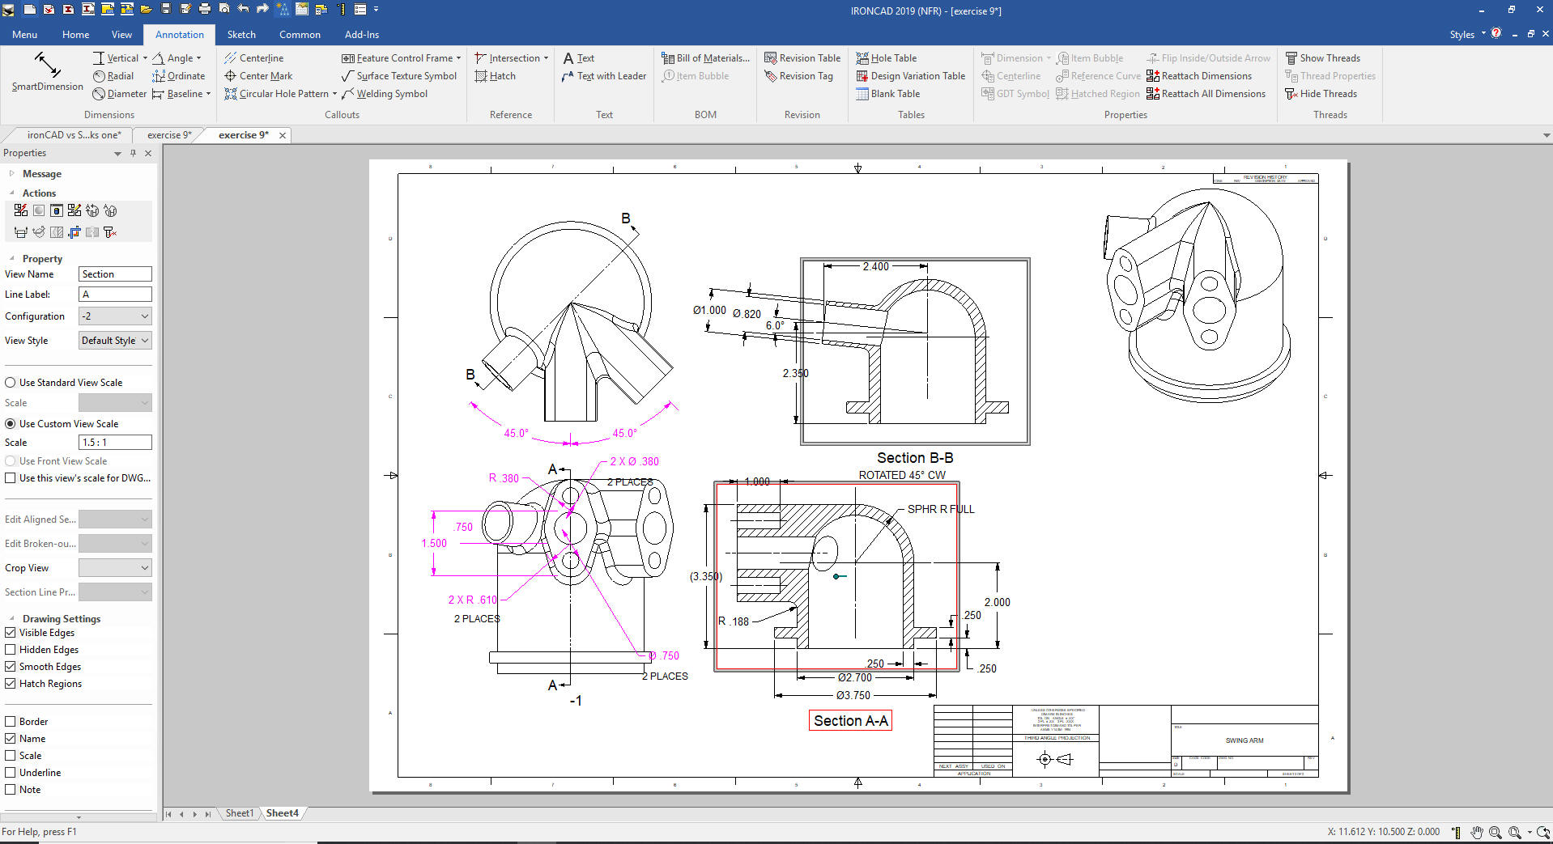Close the Properties panel
The height and width of the screenshot is (844, 1553).
148,153
